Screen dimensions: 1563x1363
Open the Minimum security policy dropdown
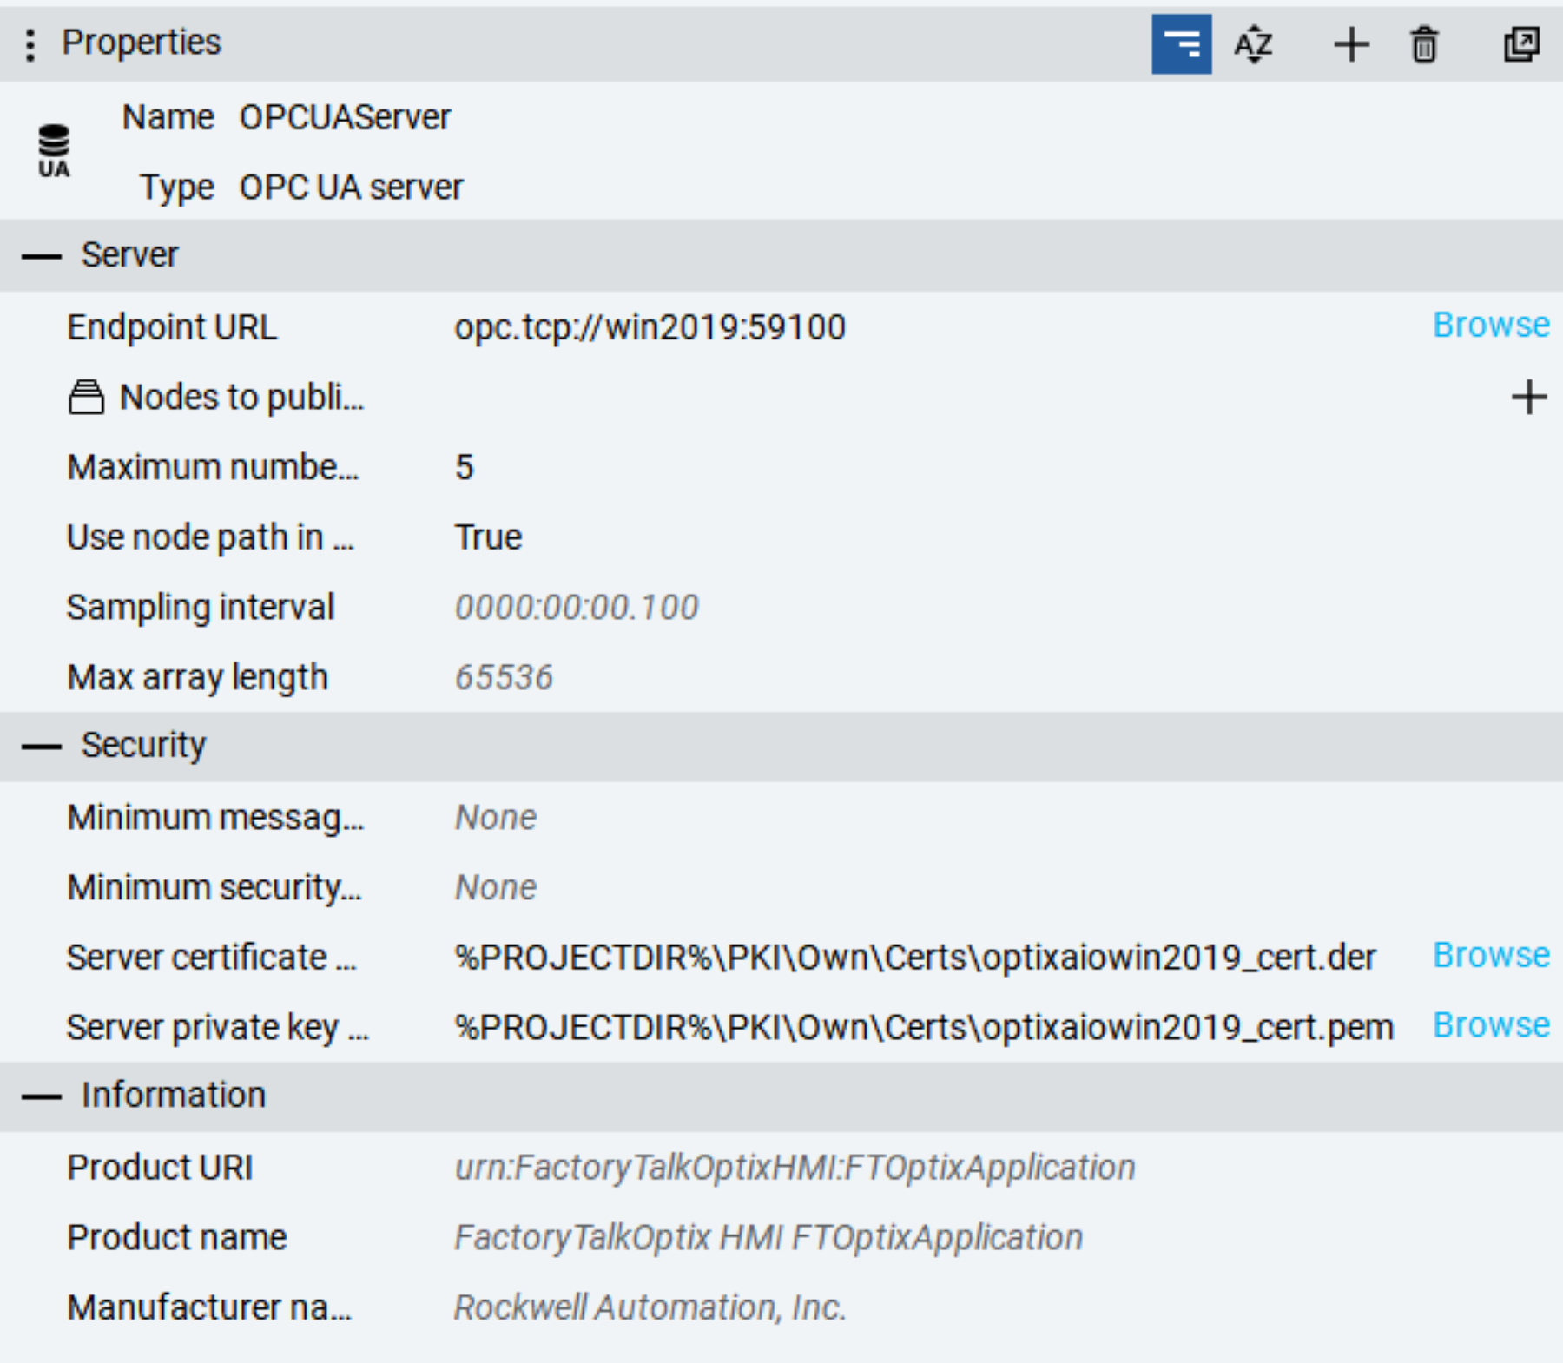[x=496, y=887]
